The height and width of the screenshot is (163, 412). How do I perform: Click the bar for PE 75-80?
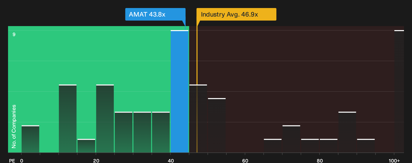click(x=310, y=146)
